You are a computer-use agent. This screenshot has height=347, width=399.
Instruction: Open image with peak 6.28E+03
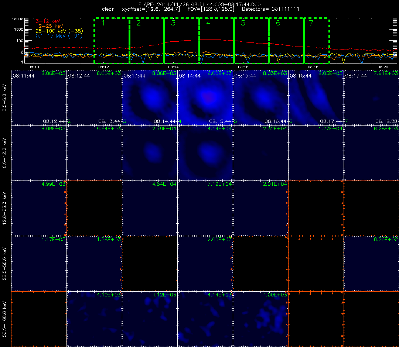372,153
